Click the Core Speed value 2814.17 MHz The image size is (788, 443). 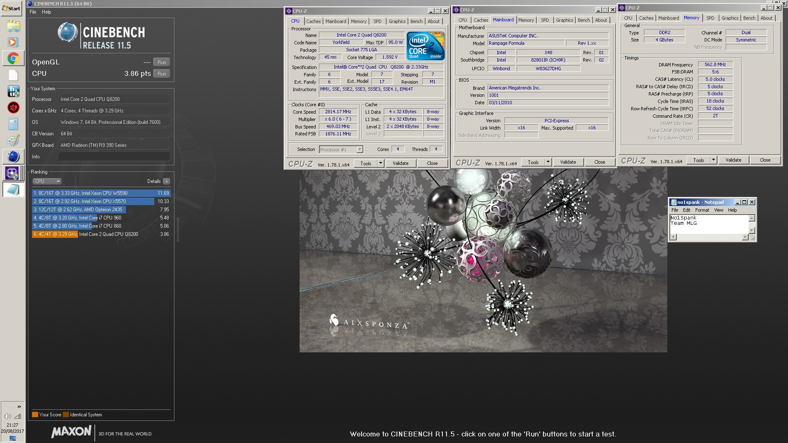[x=338, y=112]
